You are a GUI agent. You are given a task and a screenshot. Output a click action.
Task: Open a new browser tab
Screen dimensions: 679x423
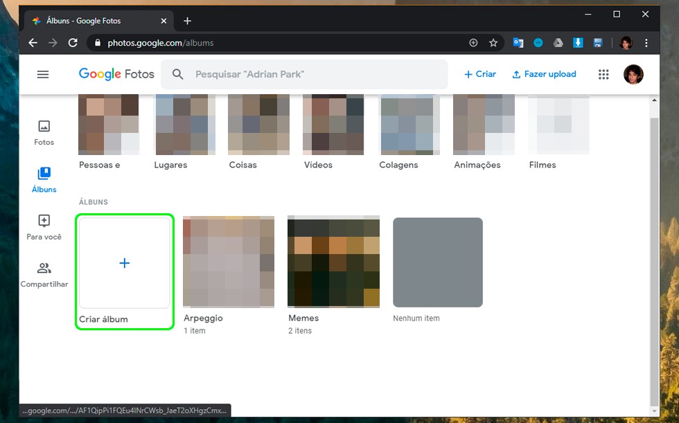point(187,21)
